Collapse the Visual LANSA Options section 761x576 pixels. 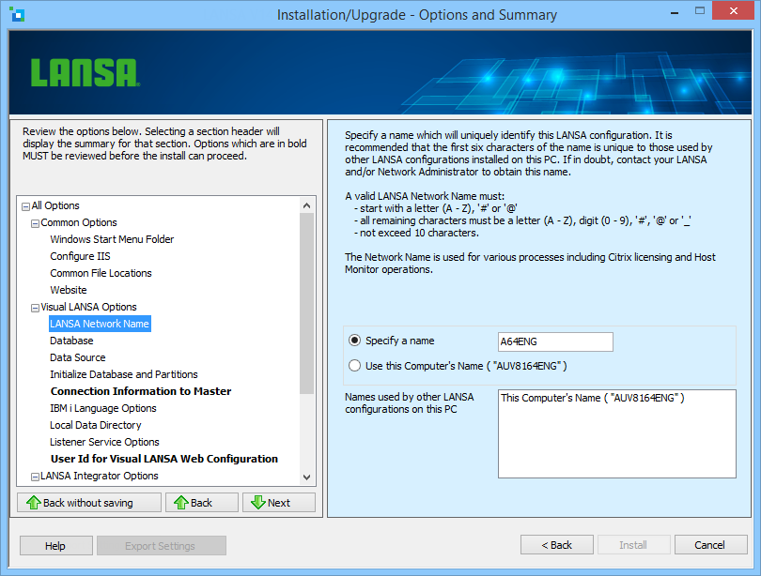35,308
